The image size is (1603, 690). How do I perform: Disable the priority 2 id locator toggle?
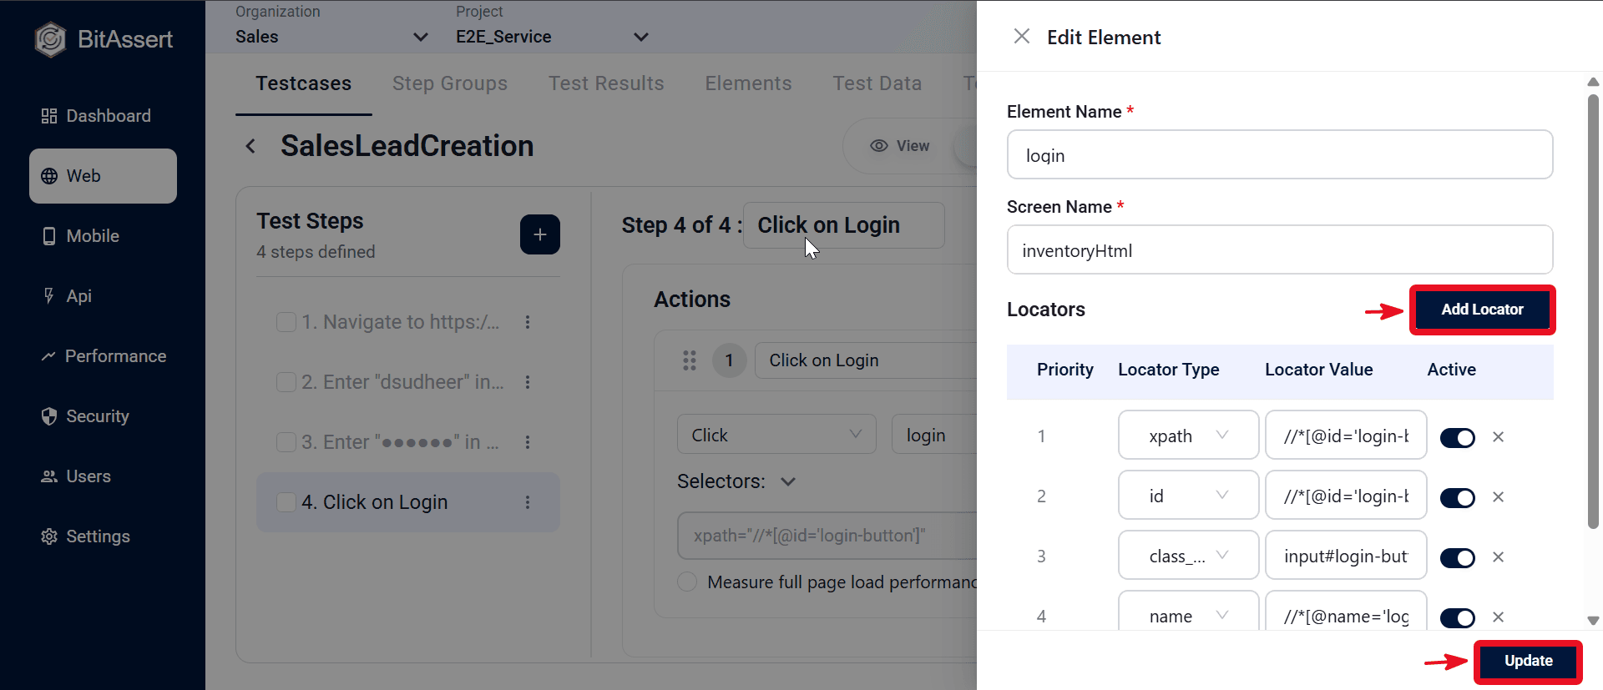1458,498
